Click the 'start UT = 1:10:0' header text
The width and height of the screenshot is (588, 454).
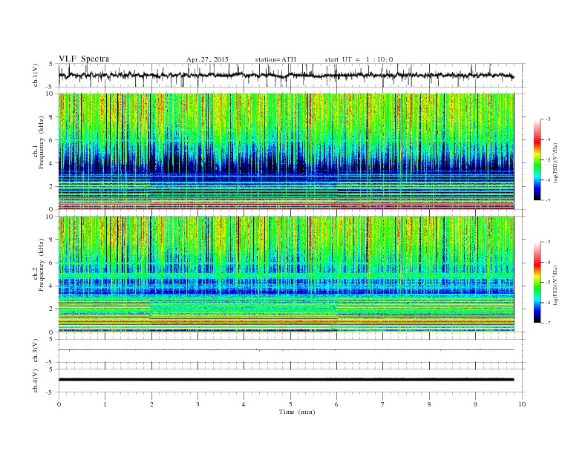click(x=359, y=59)
